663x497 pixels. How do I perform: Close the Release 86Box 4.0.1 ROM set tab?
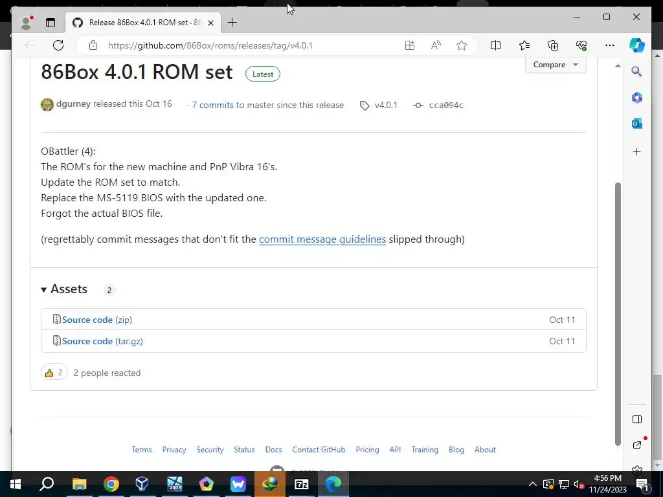coord(210,23)
